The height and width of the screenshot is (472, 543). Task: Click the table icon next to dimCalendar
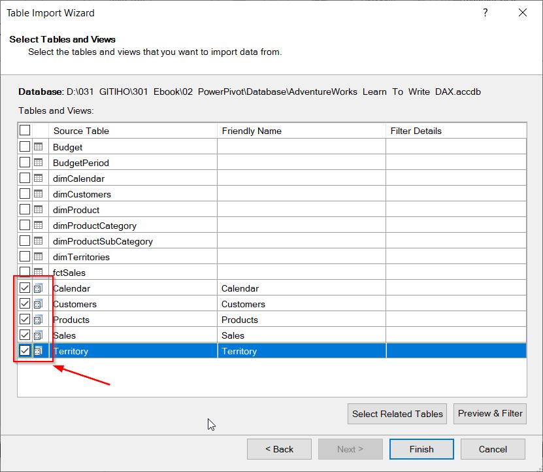coord(39,178)
